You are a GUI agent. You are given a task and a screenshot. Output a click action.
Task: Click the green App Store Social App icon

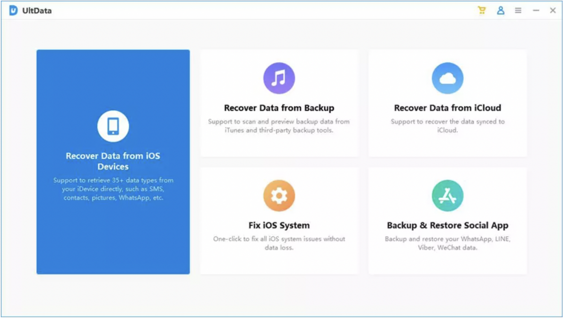click(x=447, y=195)
